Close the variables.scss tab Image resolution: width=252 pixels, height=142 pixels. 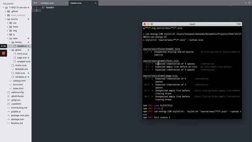click(x=66, y=3)
